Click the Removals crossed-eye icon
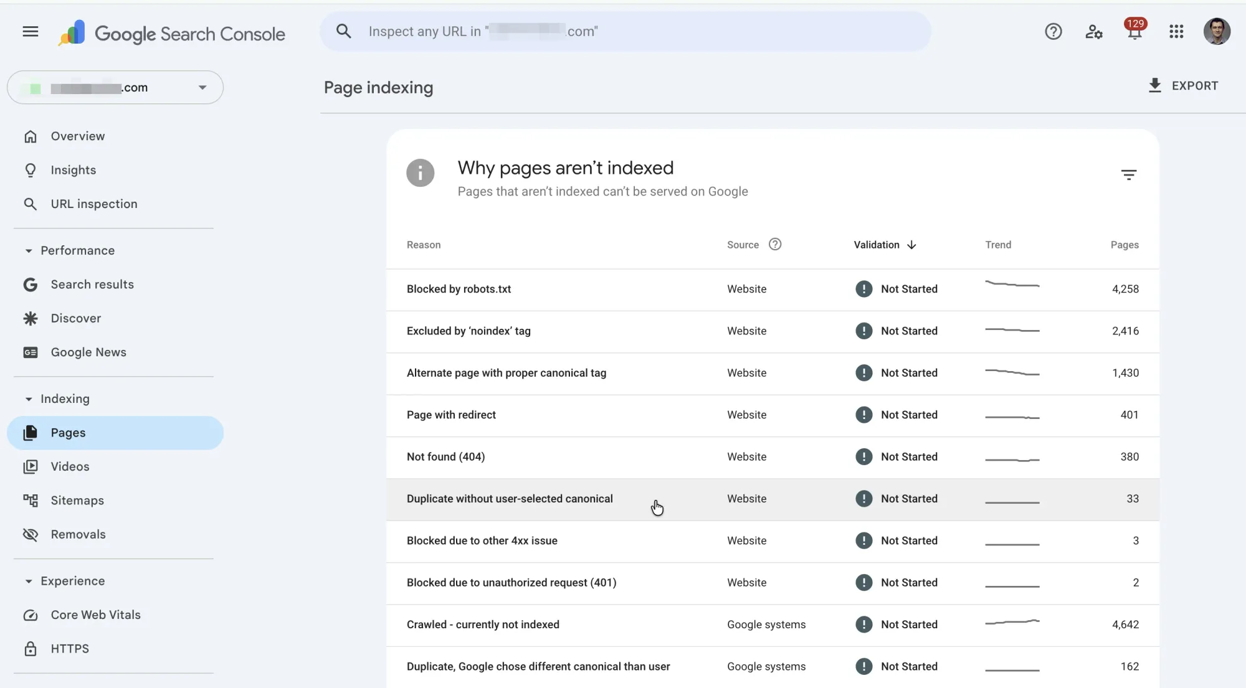 (x=31, y=534)
